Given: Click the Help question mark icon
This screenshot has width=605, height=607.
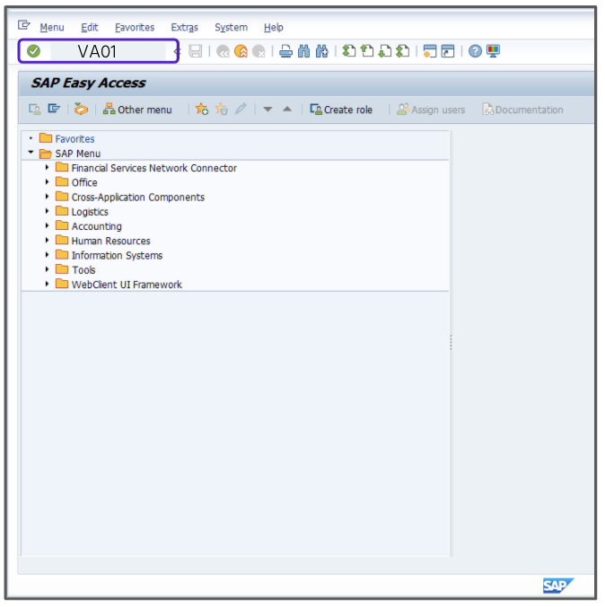Looking at the screenshot, I should pos(475,51).
